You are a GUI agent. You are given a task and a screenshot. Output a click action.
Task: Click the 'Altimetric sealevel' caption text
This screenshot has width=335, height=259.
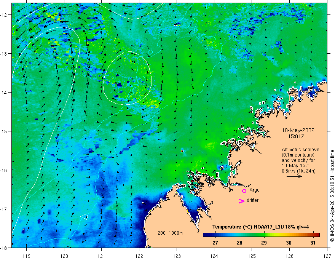coord(301,150)
